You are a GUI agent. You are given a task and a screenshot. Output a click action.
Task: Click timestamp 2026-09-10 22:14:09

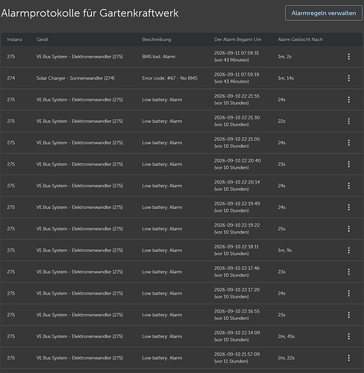237,333
